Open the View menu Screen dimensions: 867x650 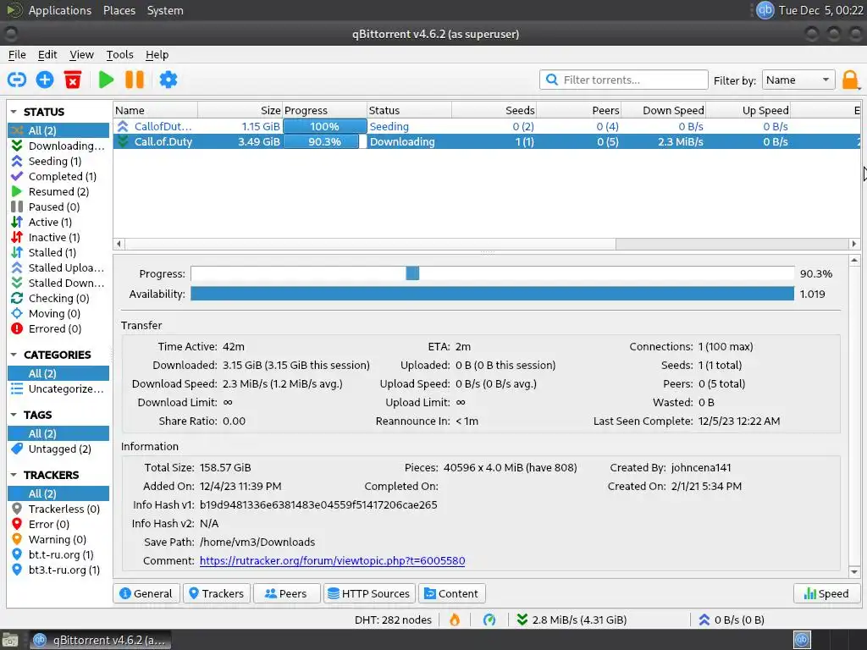click(x=81, y=54)
